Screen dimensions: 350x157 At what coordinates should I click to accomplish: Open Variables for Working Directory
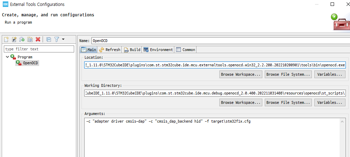(330, 102)
